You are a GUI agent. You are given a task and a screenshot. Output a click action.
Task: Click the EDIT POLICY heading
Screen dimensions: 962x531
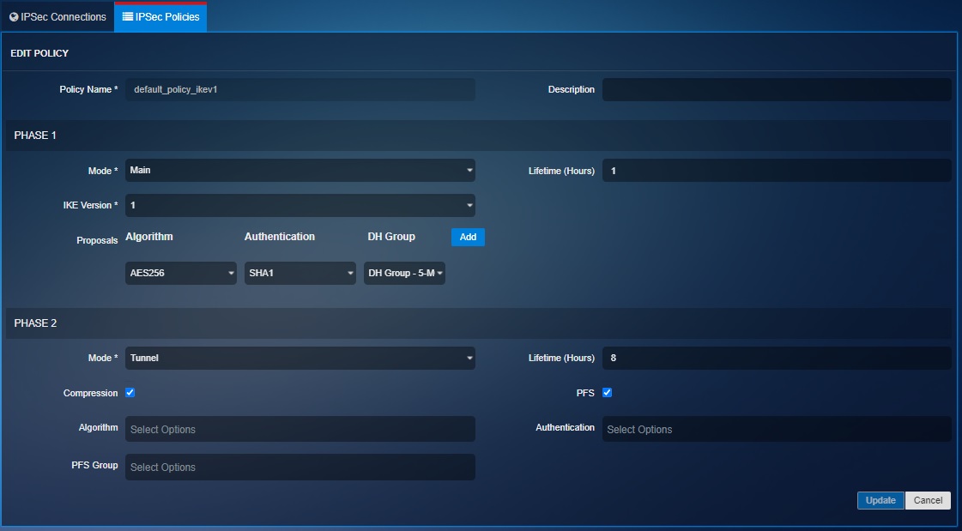coord(39,53)
